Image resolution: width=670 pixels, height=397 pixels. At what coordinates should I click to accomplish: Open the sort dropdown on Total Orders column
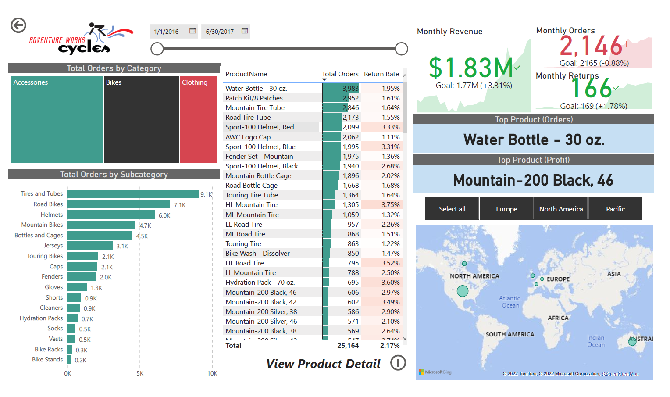(x=324, y=79)
